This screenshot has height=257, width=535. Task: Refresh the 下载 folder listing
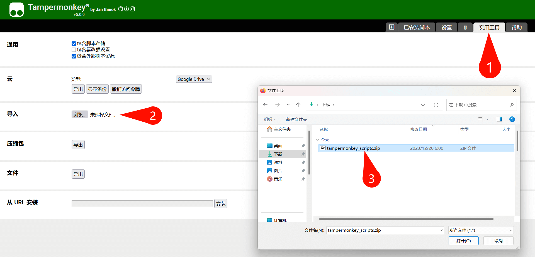pos(436,105)
